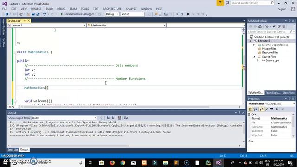This screenshot has width=297, height=167.
Task: Open Firefox from the taskbar
Action: pos(112,163)
